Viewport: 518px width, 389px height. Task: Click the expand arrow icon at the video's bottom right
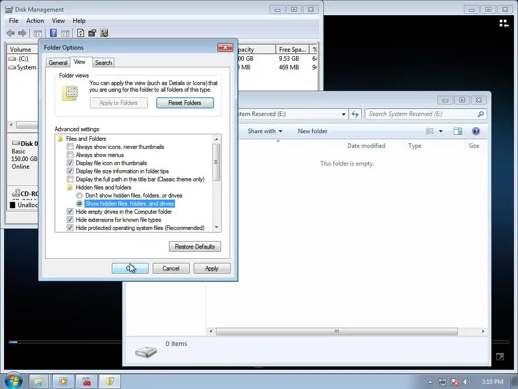pyautogui.click(x=500, y=357)
